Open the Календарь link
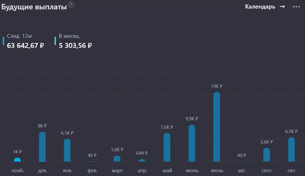This screenshot has width=305, height=176. point(260,7)
